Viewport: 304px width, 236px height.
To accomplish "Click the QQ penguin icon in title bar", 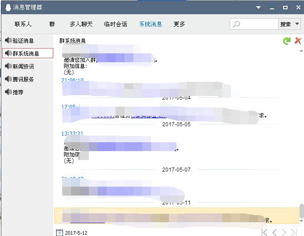I will [8, 8].
